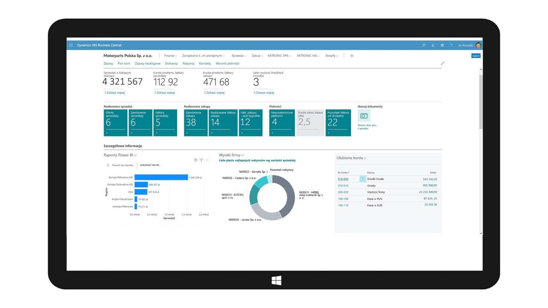548x308 pixels.
Task: Click the hamburger more-menu icon
Action: pyautogui.click(x=352, y=56)
